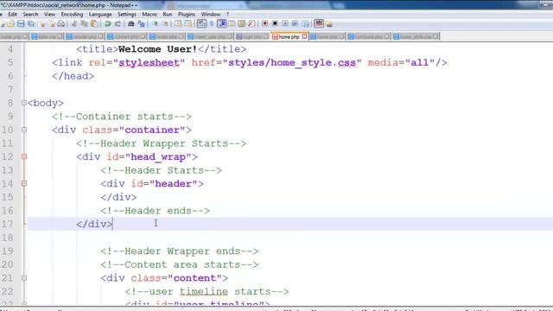Show the Document Map panel
553x311 pixels.
(242, 23)
